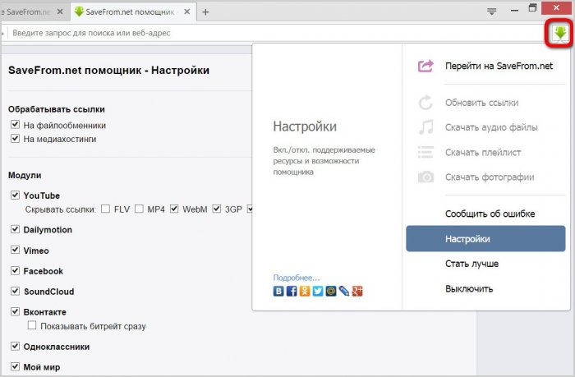Open the browser tab list menu icon
The image size is (575, 377).
point(492,11)
